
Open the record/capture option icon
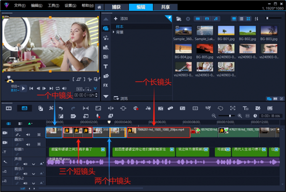click(136, 108)
